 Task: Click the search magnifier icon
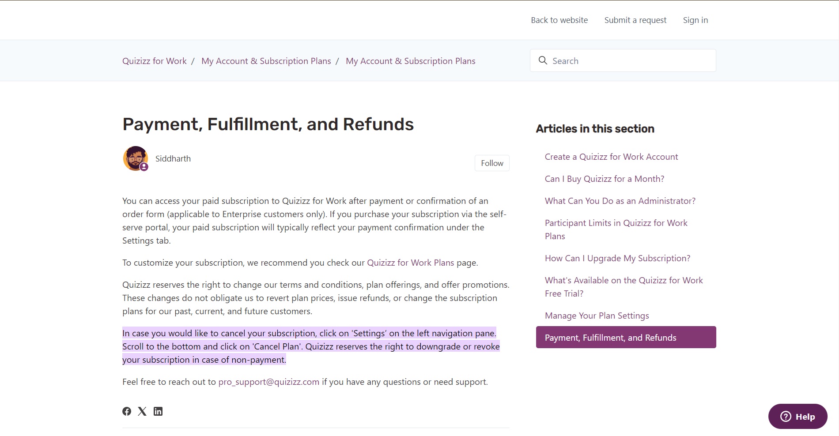coord(543,60)
